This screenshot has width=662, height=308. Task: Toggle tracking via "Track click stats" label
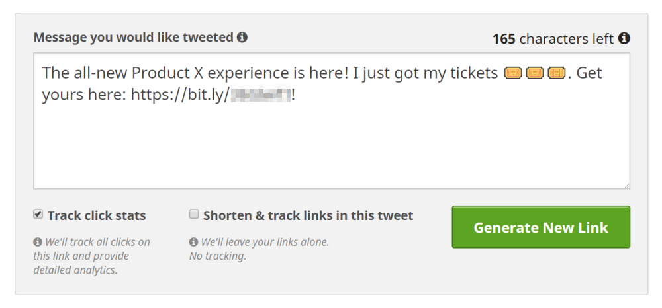(x=97, y=215)
